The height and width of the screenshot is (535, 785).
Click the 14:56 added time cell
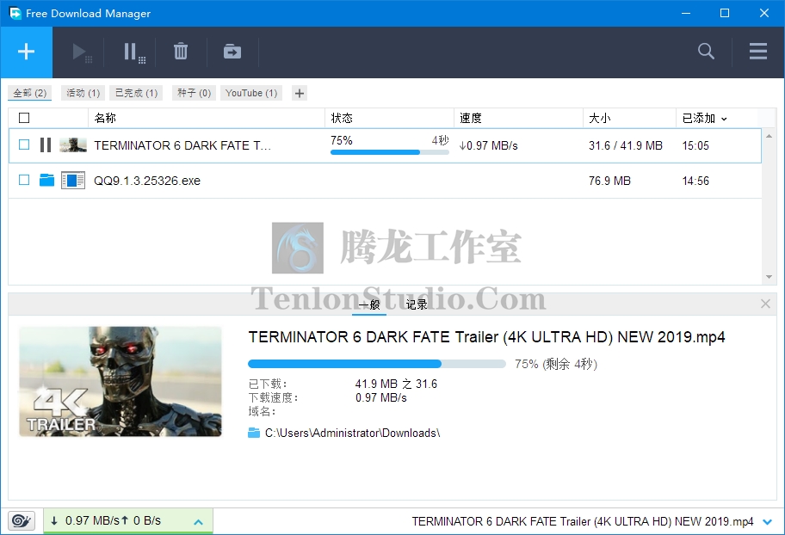coord(695,181)
